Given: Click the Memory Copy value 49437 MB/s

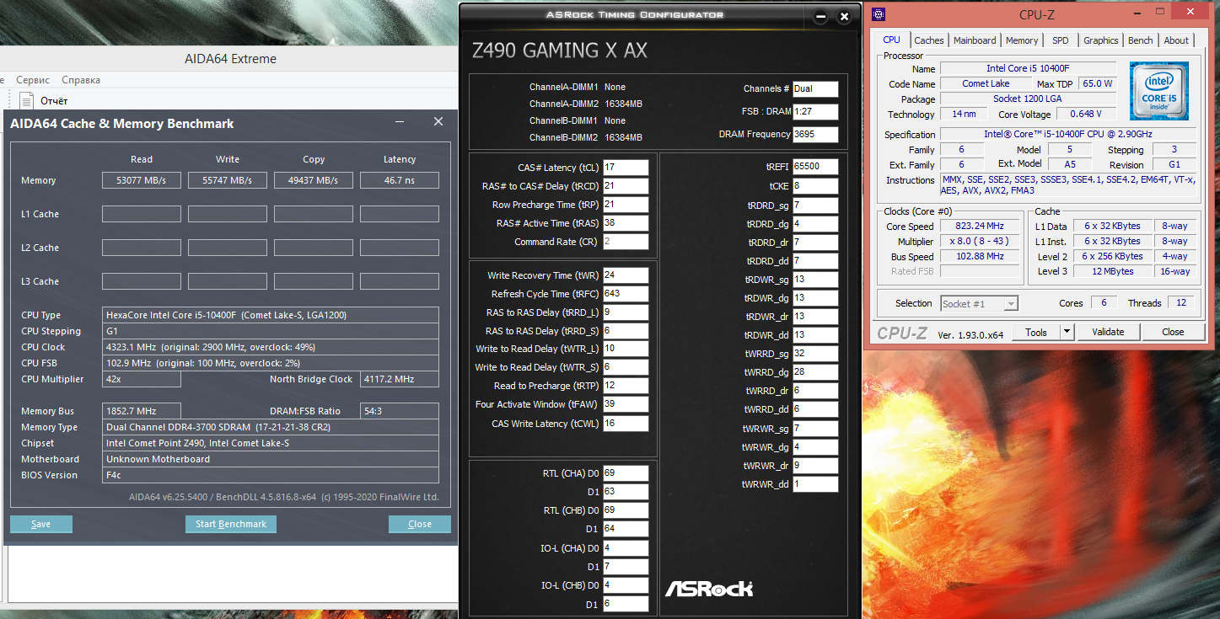Looking at the screenshot, I should coord(314,180).
